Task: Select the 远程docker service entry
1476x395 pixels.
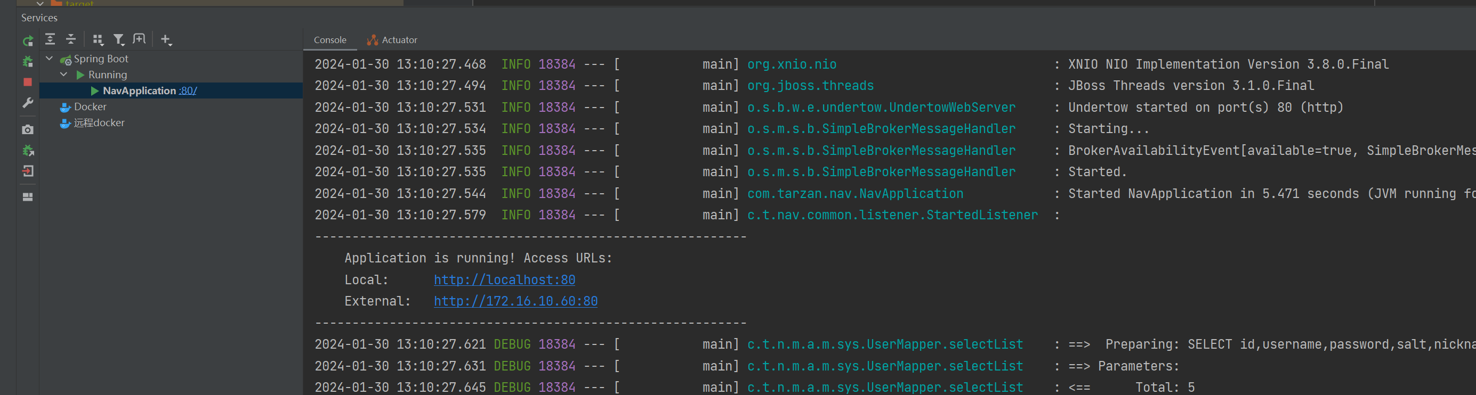Action: coord(99,123)
